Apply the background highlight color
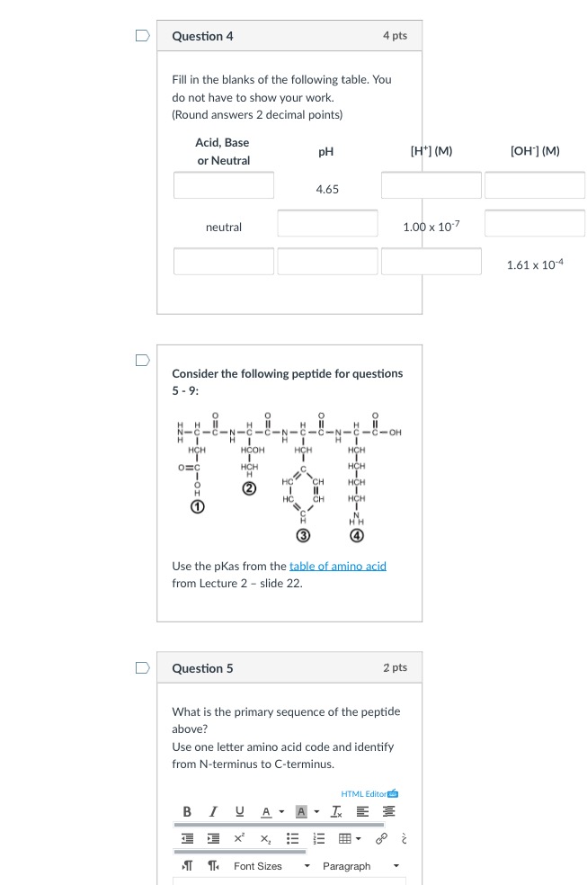The width and height of the screenshot is (587, 885). pyautogui.click(x=302, y=813)
